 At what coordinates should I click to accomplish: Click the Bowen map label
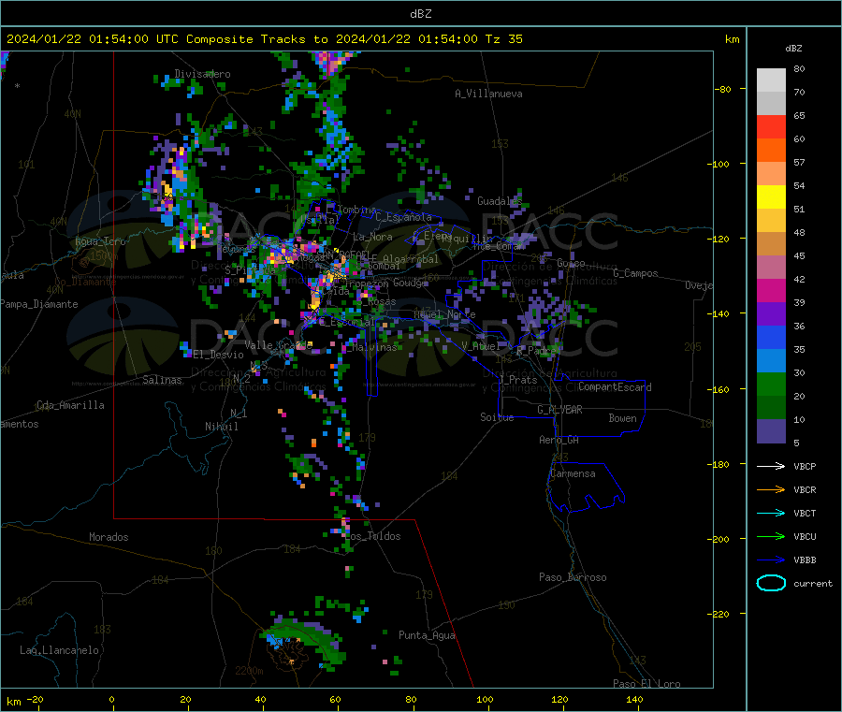click(x=622, y=418)
